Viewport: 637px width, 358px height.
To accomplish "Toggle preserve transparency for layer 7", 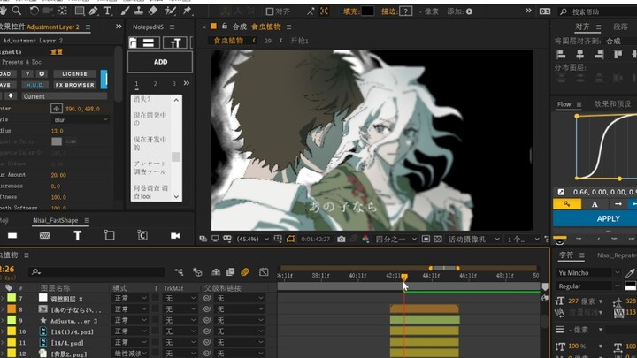I will click(156, 299).
